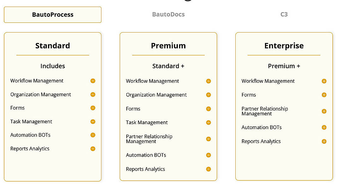Collapse Organization Management under Premium plan
The width and height of the screenshot is (338, 193).
208,95
